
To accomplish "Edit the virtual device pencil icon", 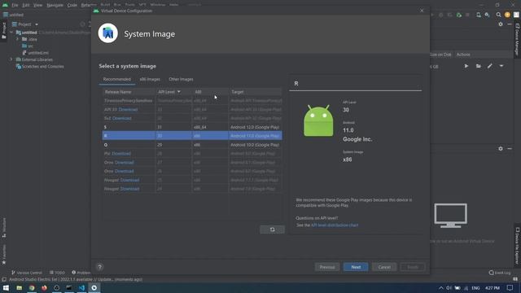I will pyautogui.click(x=490, y=66).
